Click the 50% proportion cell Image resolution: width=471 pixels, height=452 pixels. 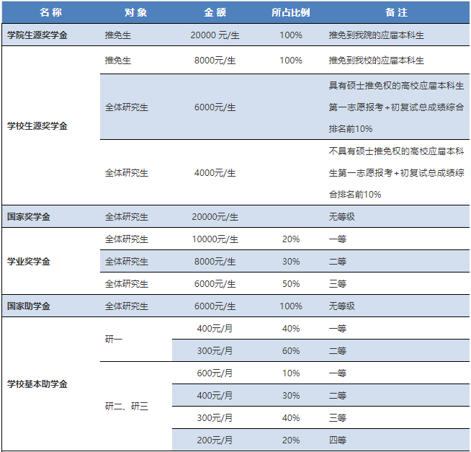click(291, 283)
